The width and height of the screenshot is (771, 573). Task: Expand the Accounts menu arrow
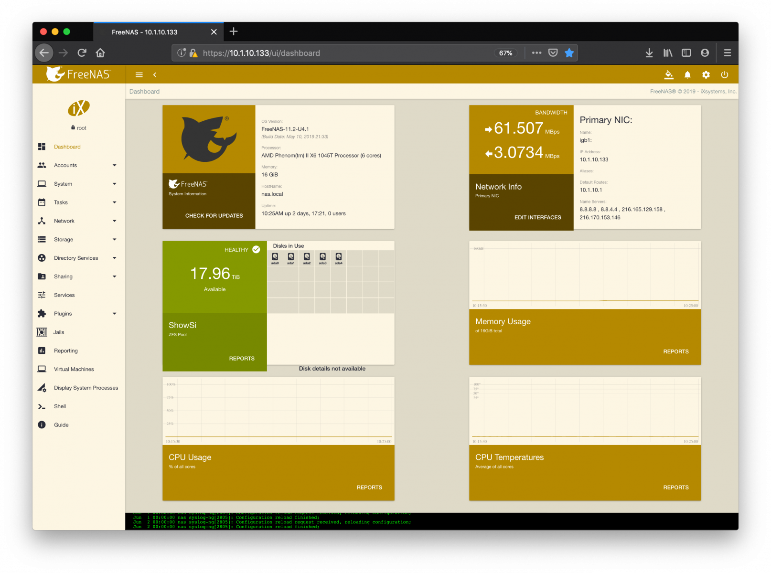(x=115, y=165)
